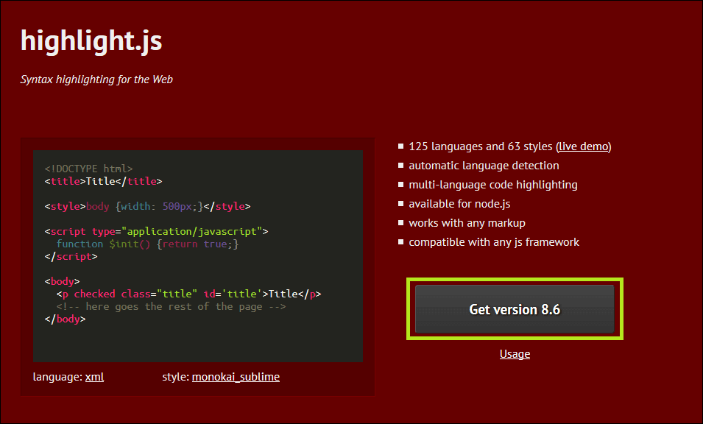Click the 'works with any markup' text
The height and width of the screenshot is (424, 703).
[x=467, y=223]
